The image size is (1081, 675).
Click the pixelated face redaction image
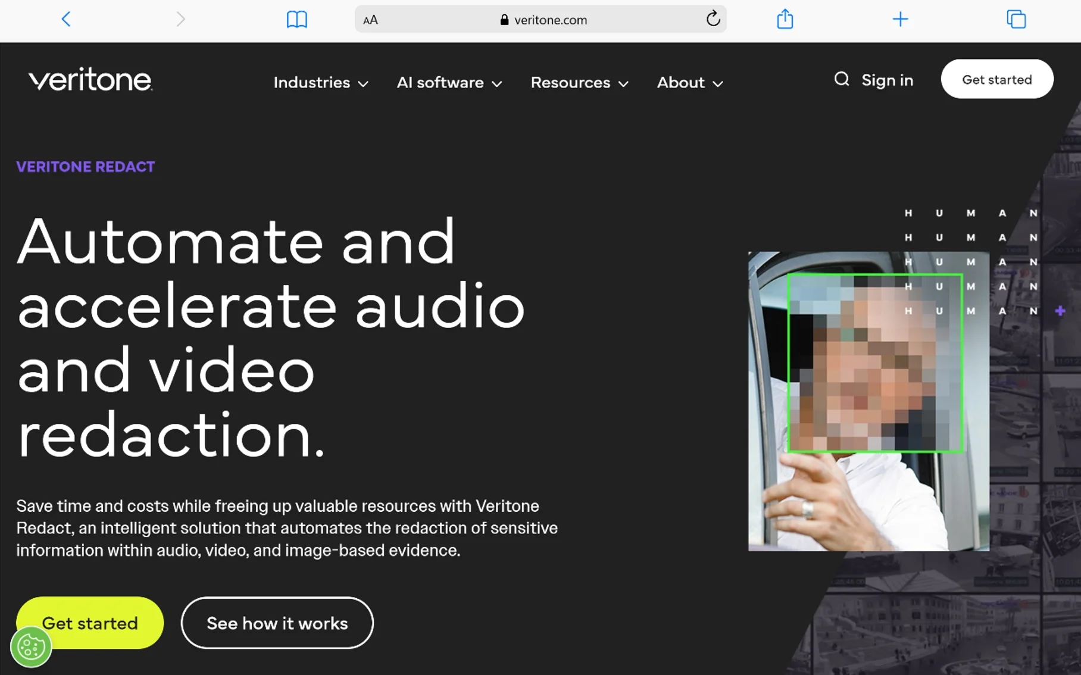[868, 401]
